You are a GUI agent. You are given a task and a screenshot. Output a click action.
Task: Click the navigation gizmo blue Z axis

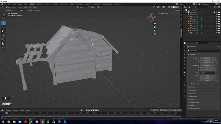click(151, 14)
